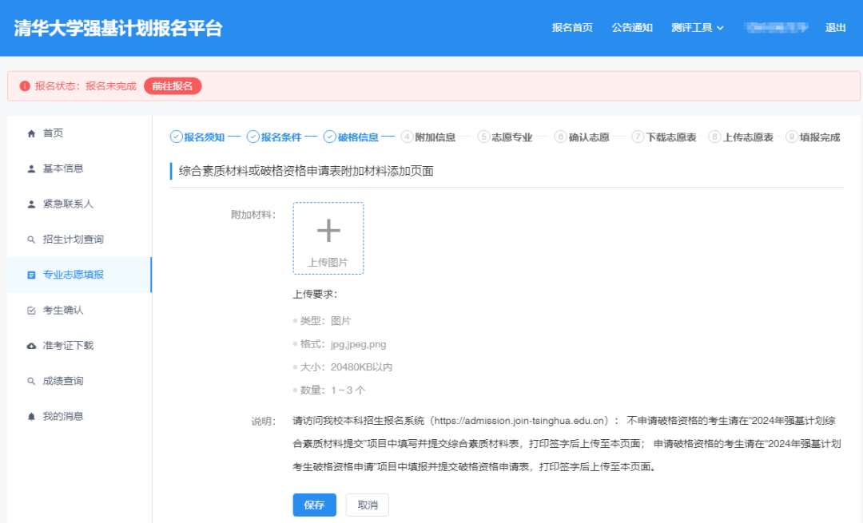863x523 pixels.
Task: Jump to the 破格信息 step label
Action: tap(358, 137)
